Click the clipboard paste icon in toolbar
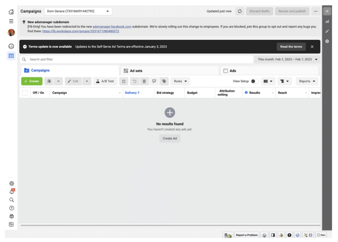Image resolution: width=338 pixels, height=242 pixels. [124, 81]
